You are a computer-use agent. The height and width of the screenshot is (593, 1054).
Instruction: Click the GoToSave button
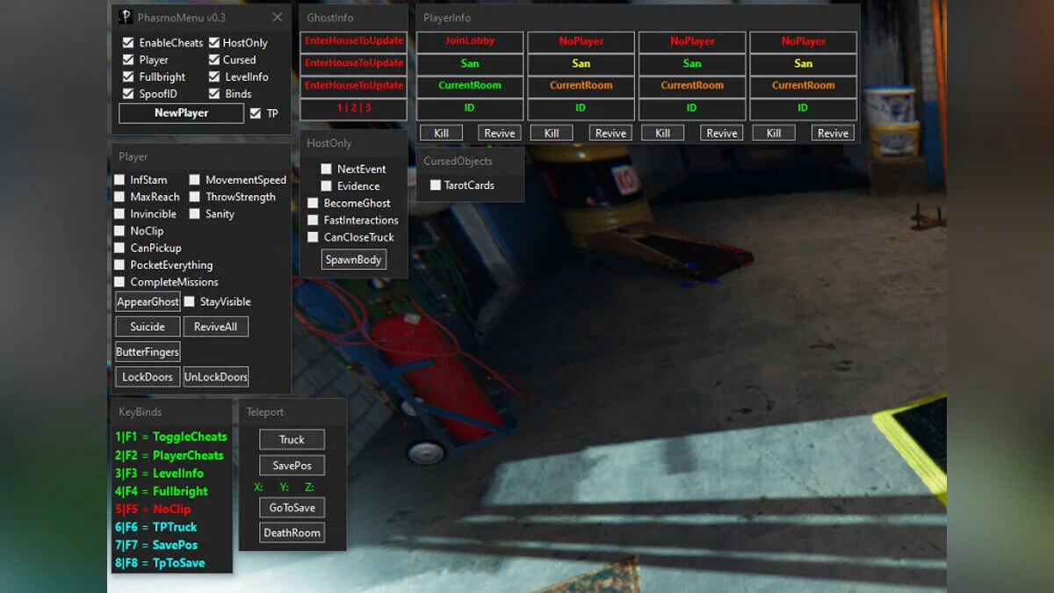pos(292,507)
